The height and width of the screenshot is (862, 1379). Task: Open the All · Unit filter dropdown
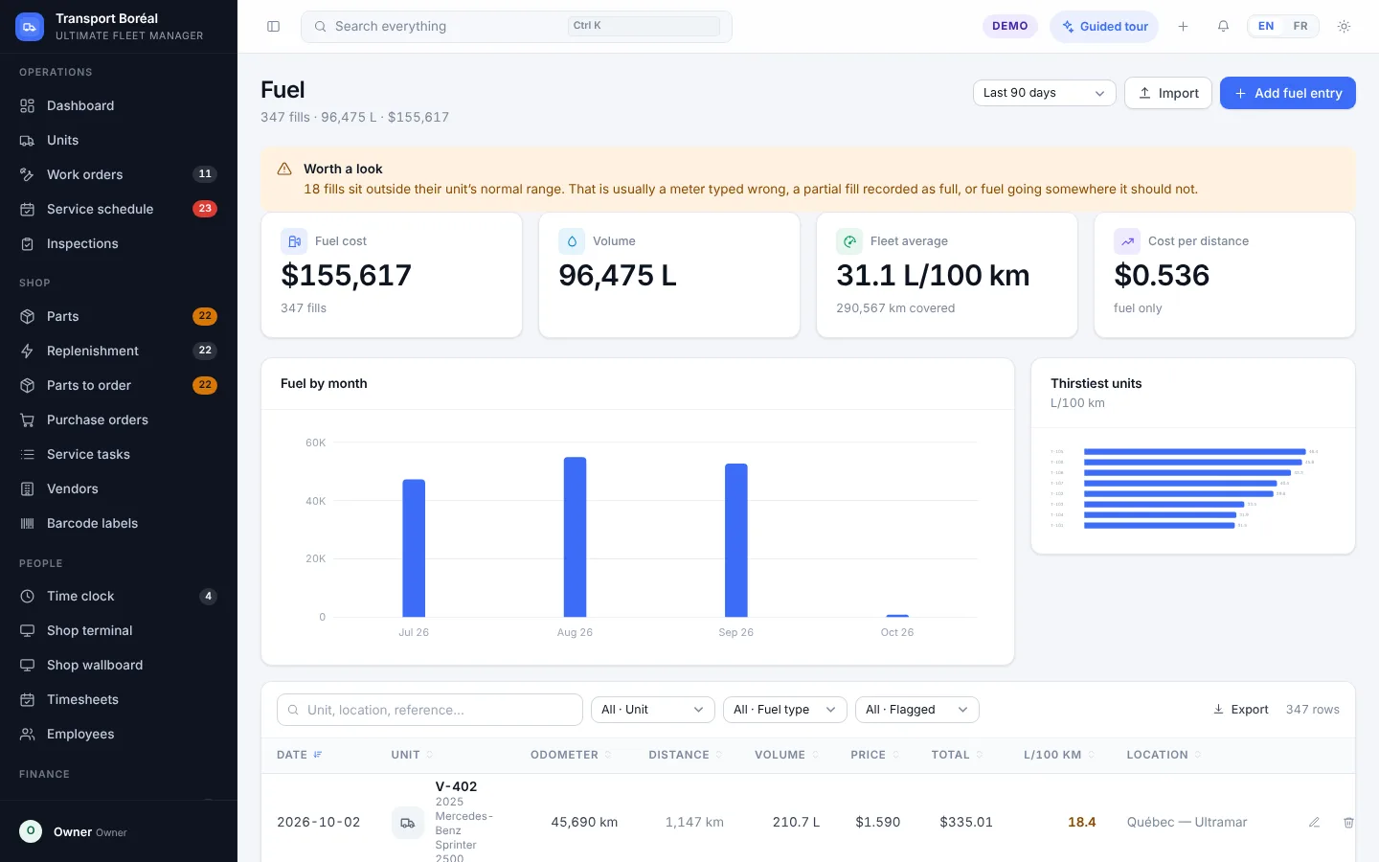(x=653, y=710)
